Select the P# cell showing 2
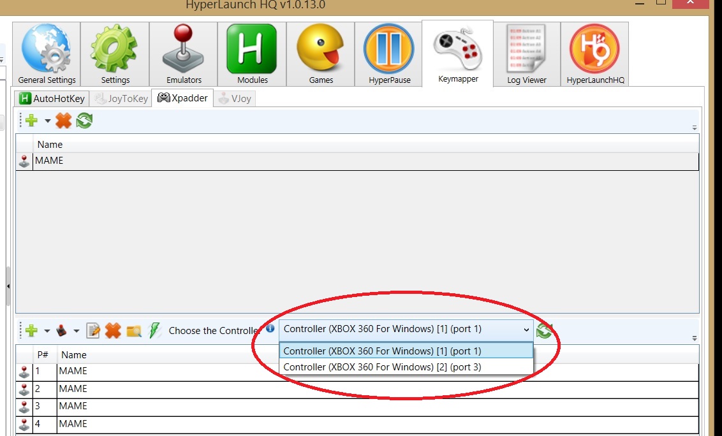This screenshot has width=722, height=436. tap(45, 389)
